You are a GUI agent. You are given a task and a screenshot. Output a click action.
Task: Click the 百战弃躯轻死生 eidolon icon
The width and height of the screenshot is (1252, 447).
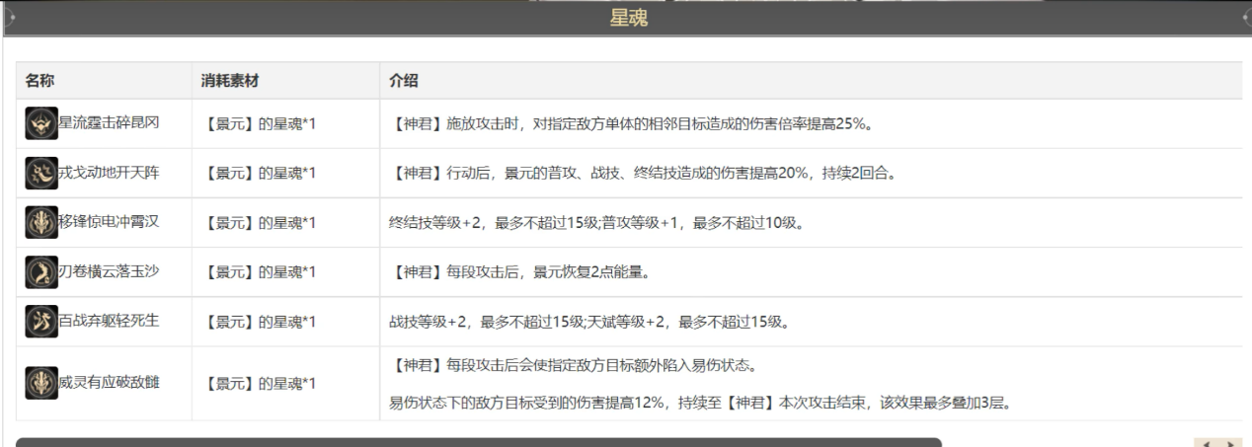40,322
